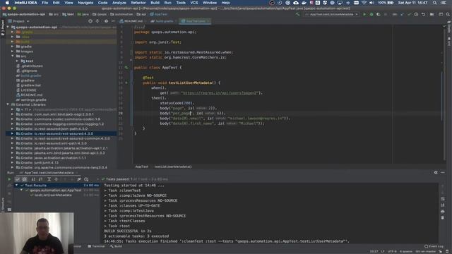This screenshot has height=254, width=452.
Task: Open the Build tool window at bottom
Action: pos(116,246)
